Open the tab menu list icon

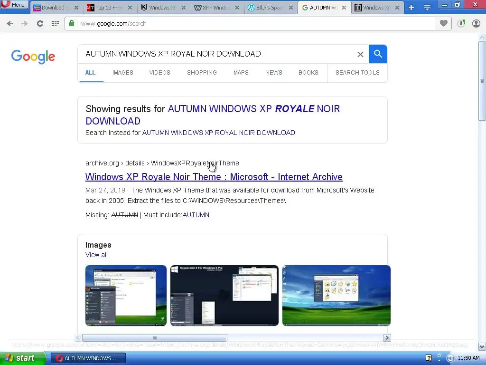pyautogui.click(x=427, y=8)
